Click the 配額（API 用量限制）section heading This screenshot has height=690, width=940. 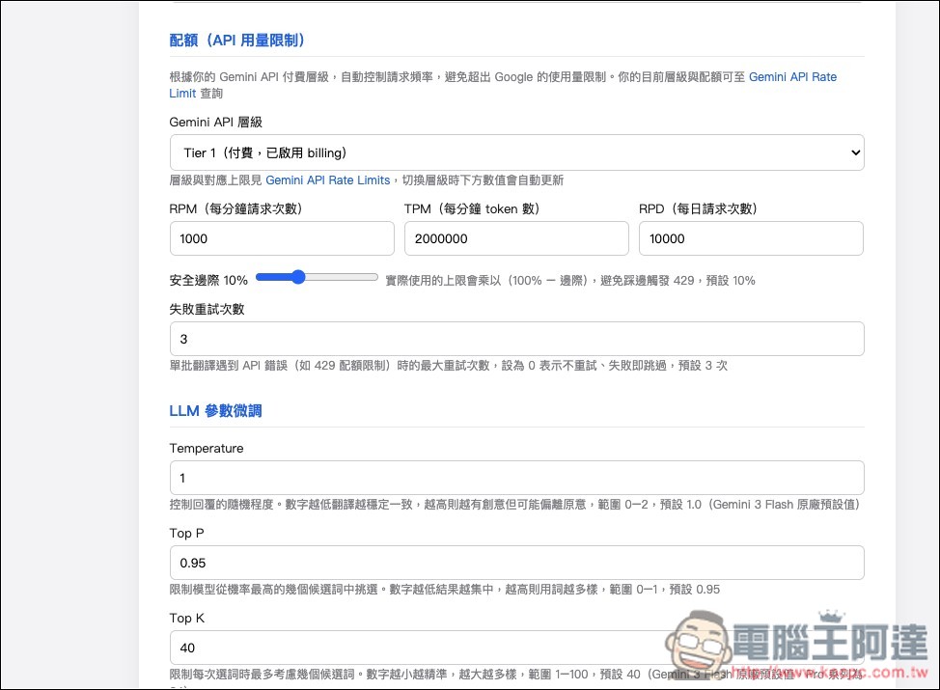[x=237, y=41]
